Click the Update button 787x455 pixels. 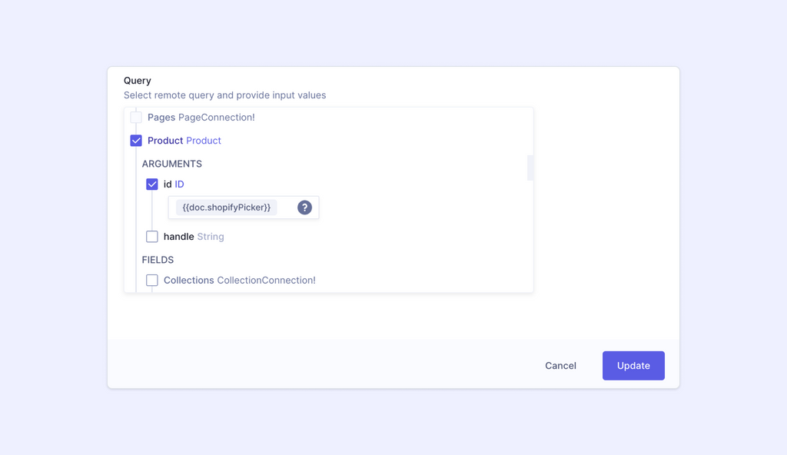pyautogui.click(x=633, y=366)
